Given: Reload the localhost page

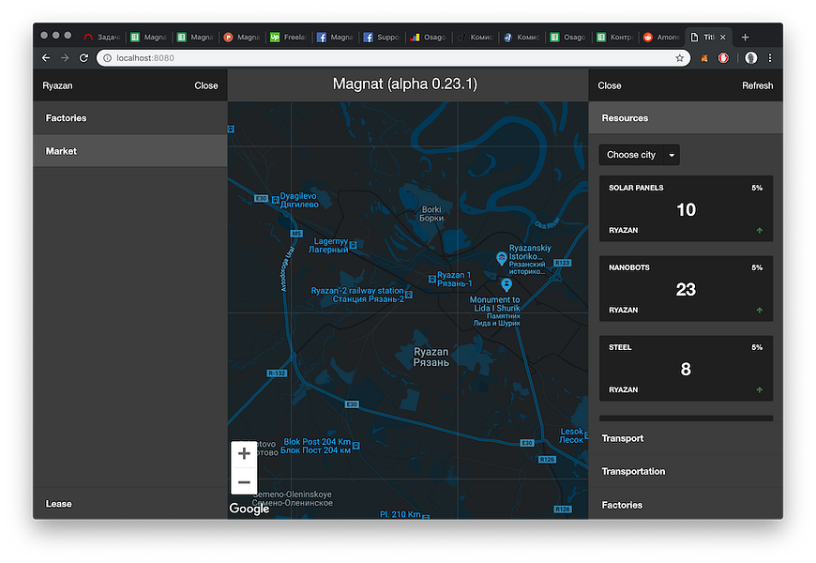Looking at the screenshot, I should point(83,58).
